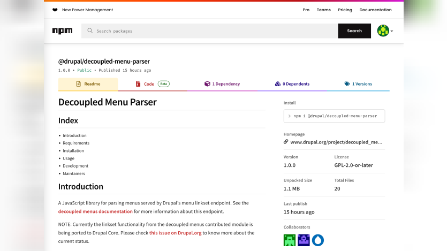The height and width of the screenshot is (251, 447).
Task: Focus the Search packages field
Action: (x=209, y=31)
